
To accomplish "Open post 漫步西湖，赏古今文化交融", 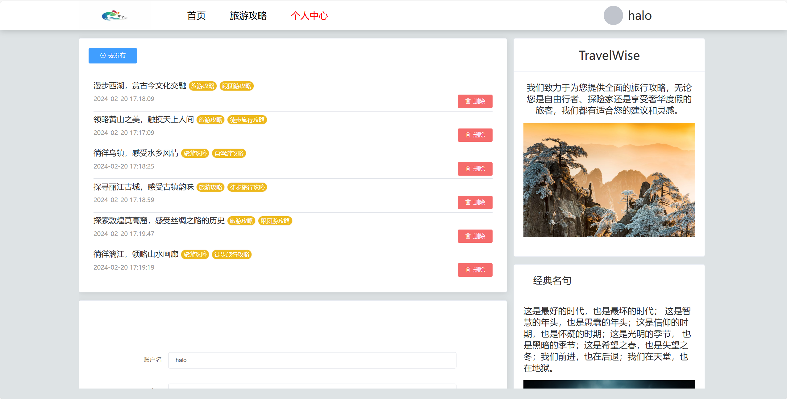I will coord(139,86).
